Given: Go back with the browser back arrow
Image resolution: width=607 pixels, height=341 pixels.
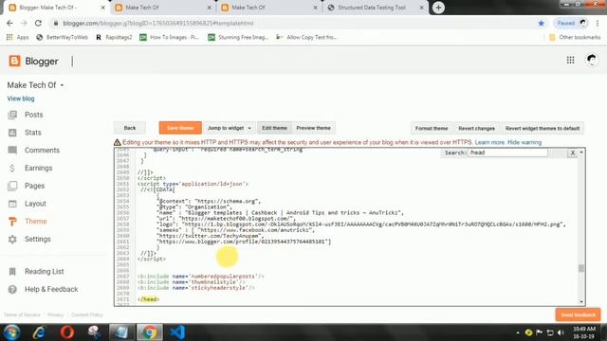Looking at the screenshot, I should coord(9,23).
